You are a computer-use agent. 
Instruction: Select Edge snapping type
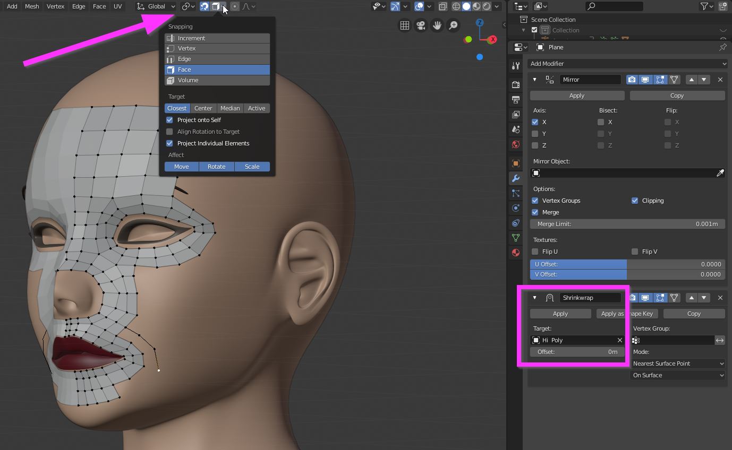click(x=217, y=59)
